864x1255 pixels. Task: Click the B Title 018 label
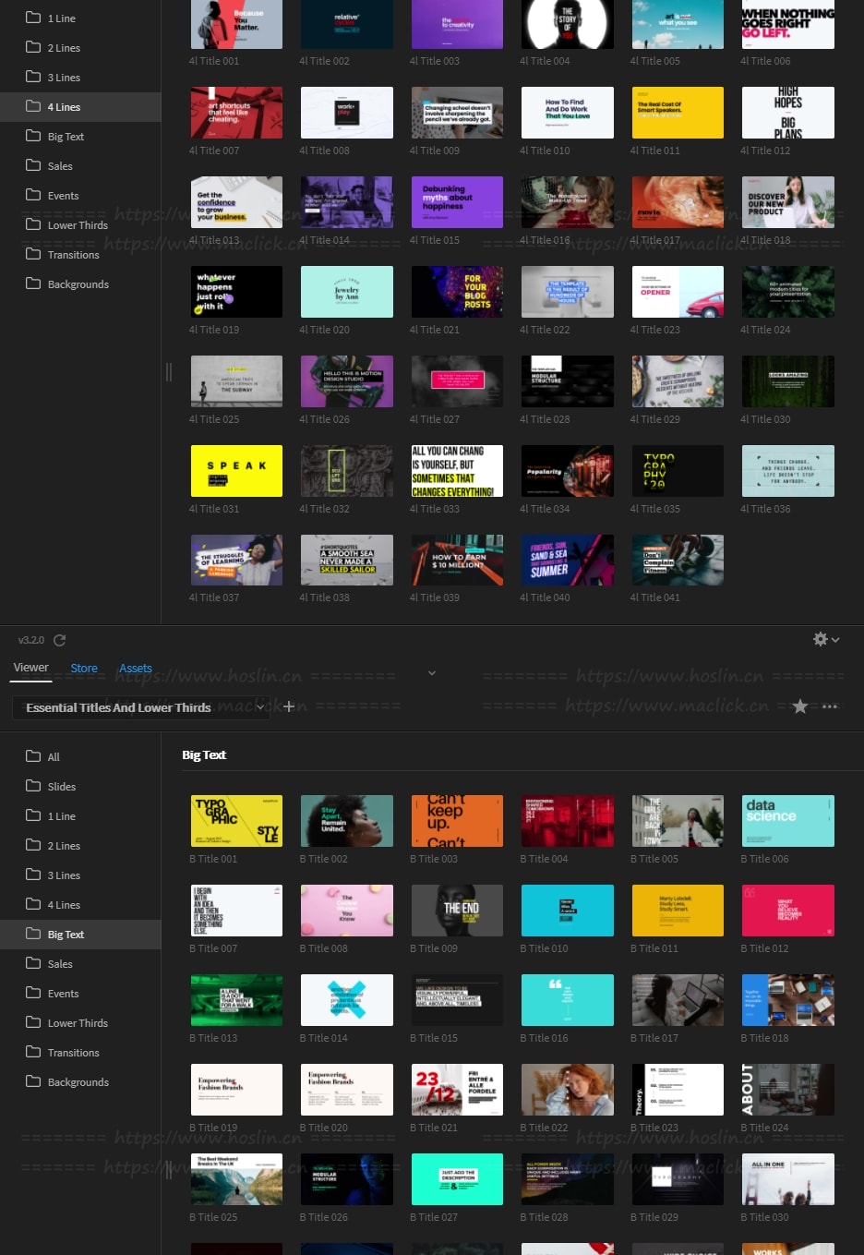(764, 1038)
